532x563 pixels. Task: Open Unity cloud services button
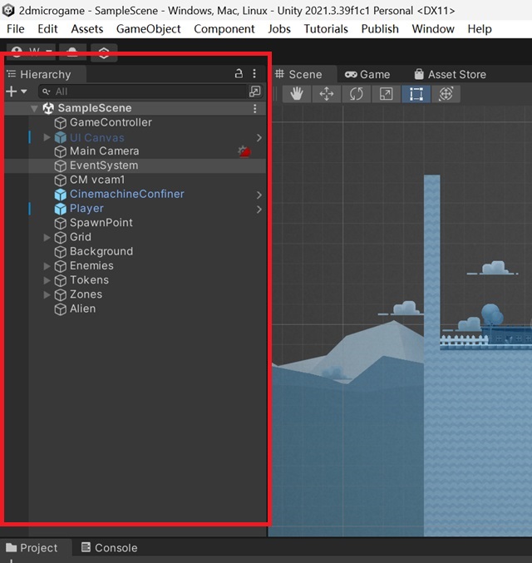pyautogui.click(x=72, y=52)
